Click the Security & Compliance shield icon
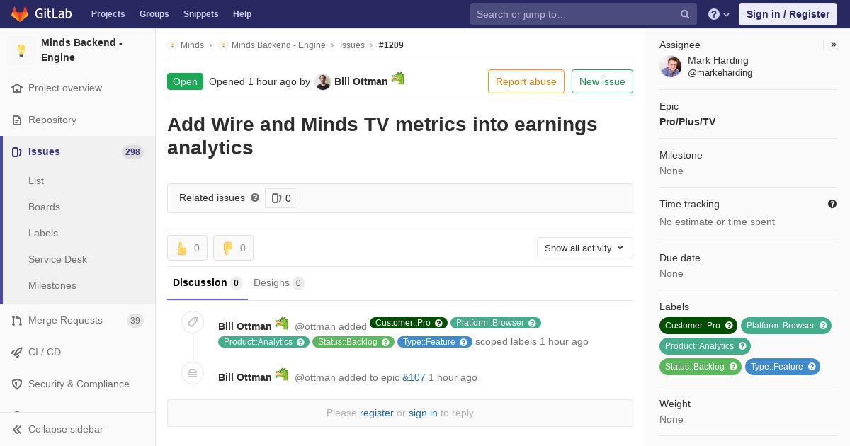The height and width of the screenshot is (446, 850). (17, 384)
